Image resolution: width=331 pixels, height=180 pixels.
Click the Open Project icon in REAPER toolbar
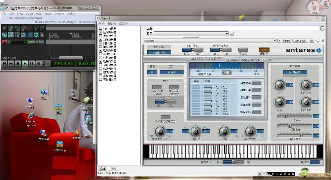(x=11, y=28)
